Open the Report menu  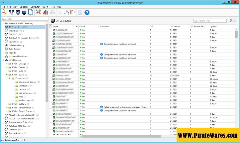45,7
